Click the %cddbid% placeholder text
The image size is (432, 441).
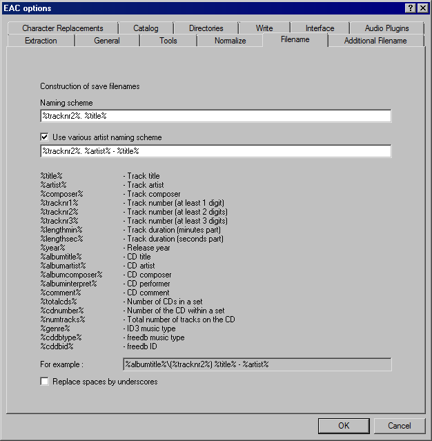coord(57,346)
